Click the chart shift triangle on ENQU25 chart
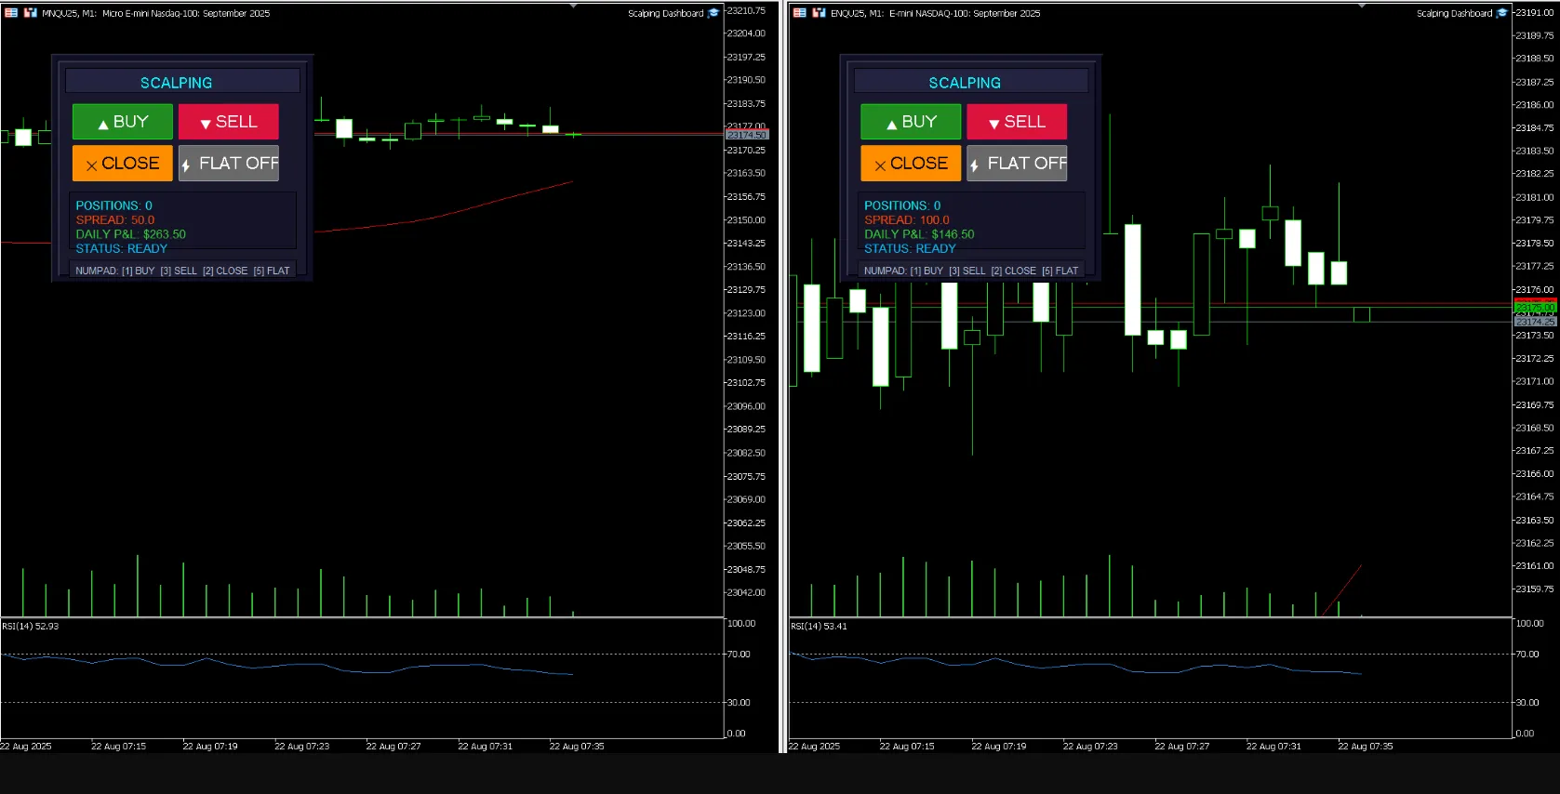 pos(1362,6)
